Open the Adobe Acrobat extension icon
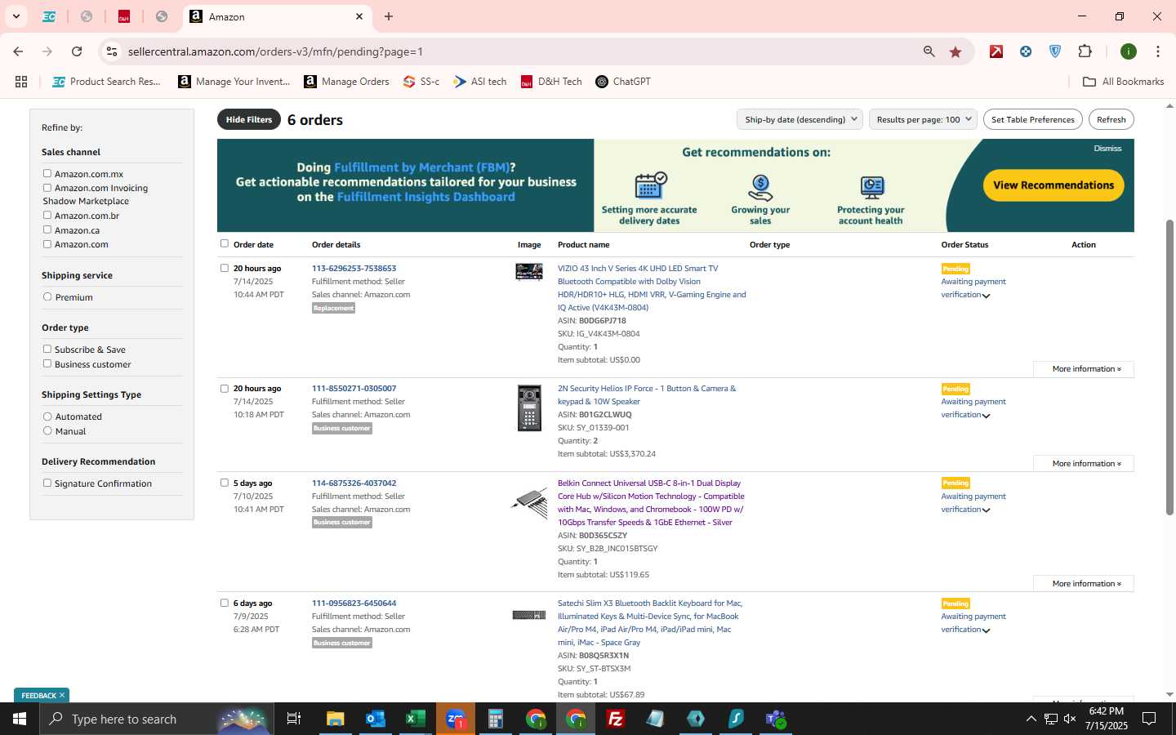Screen dimensions: 1176x735 click(996, 51)
